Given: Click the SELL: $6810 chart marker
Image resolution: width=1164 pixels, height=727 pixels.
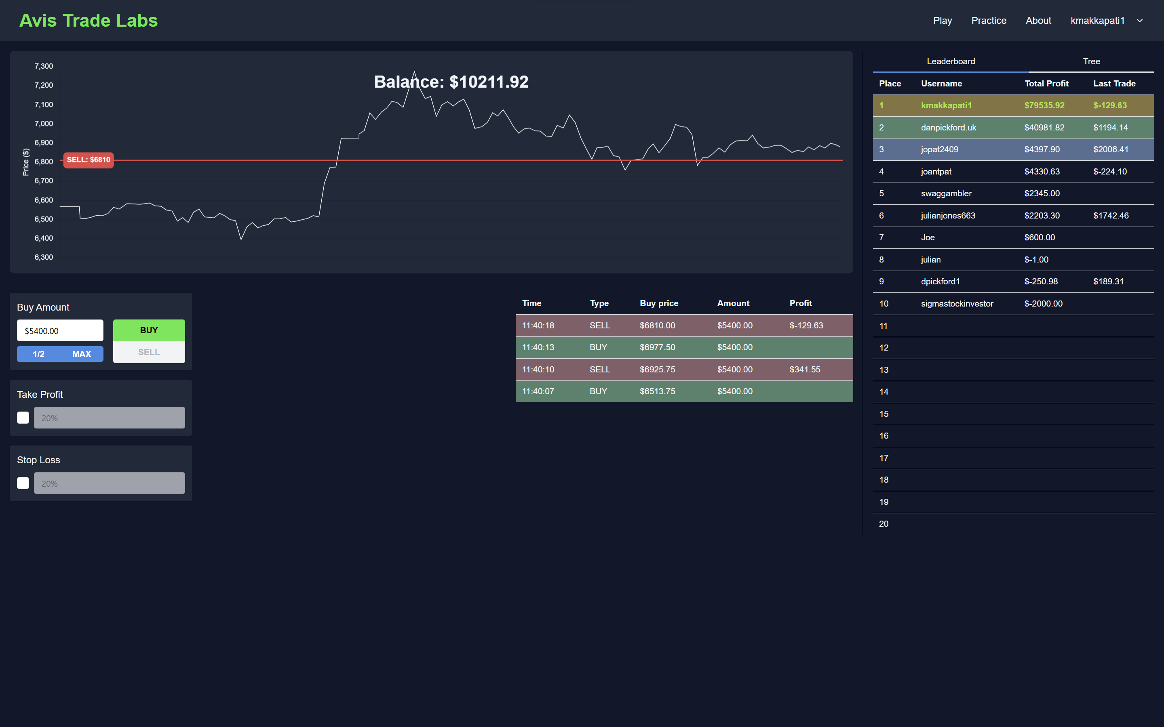Looking at the screenshot, I should pos(89,160).
